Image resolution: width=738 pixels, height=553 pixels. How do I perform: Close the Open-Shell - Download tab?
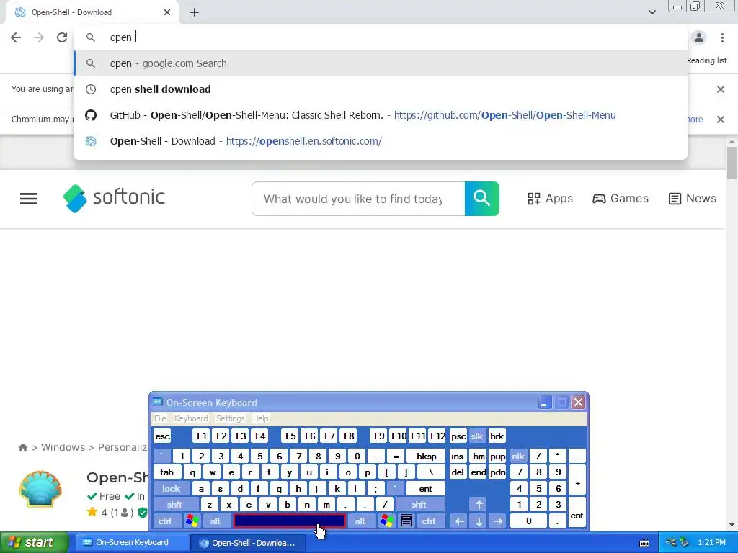coord(167,12)
